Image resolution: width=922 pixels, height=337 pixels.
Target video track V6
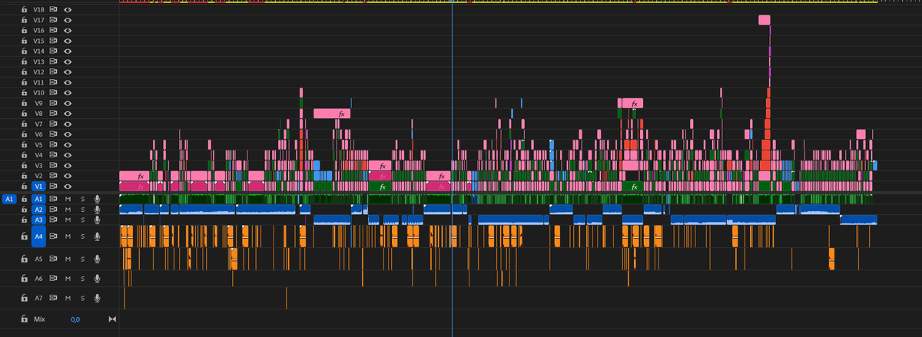[39, 134]
